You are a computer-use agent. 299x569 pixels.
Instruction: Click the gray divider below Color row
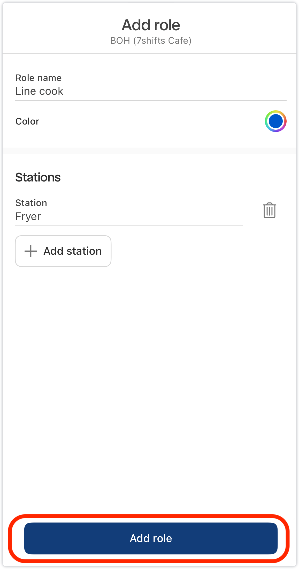[x=149, y=150]
